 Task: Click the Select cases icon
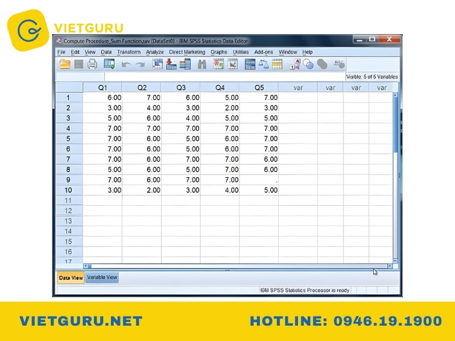point(277,64)
